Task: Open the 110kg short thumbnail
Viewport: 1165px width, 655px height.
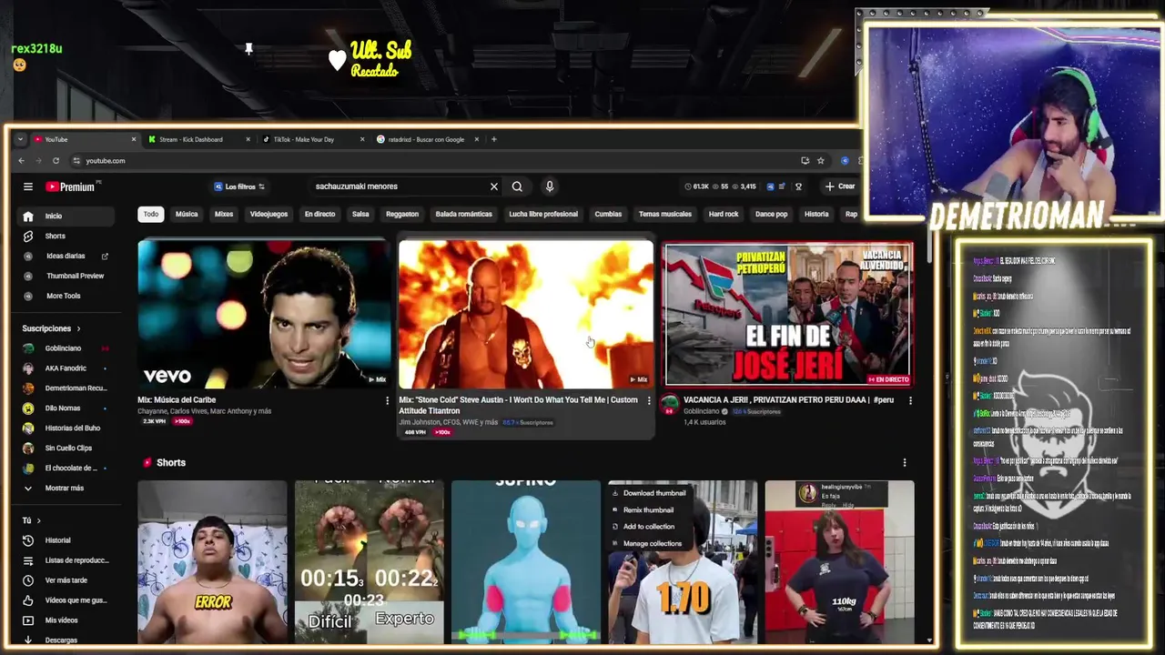Action: coord(839,562)
